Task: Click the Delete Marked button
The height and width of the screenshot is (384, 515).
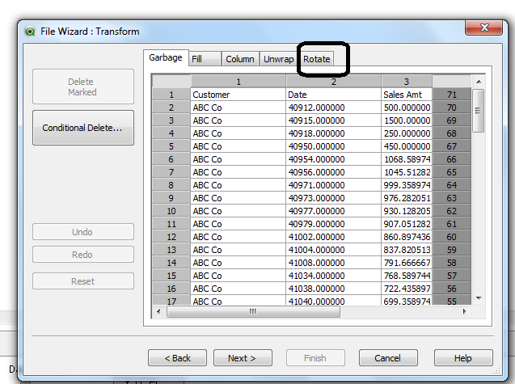Action: coord(83,87)
